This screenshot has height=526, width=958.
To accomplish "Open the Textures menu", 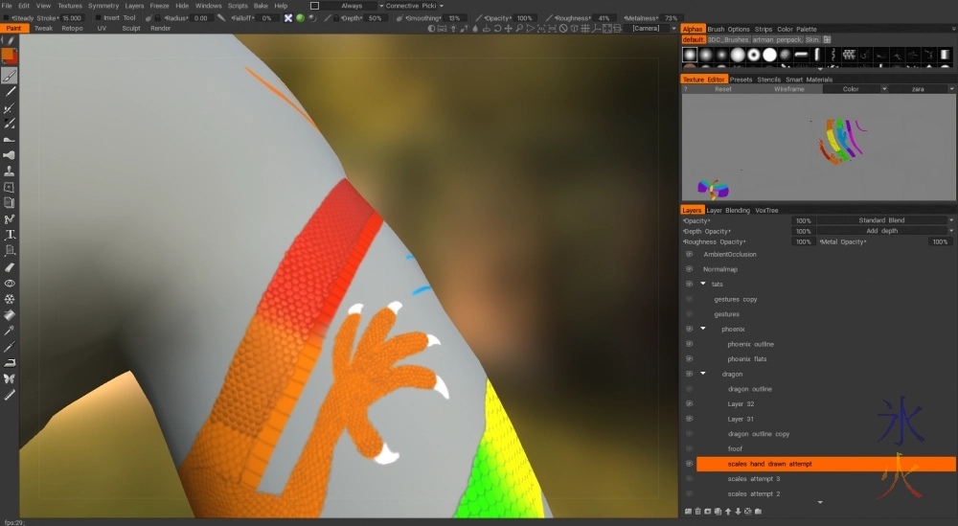I will coord(70,6).
